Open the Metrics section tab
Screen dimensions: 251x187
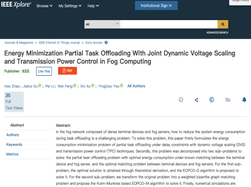tap(12, 154)
